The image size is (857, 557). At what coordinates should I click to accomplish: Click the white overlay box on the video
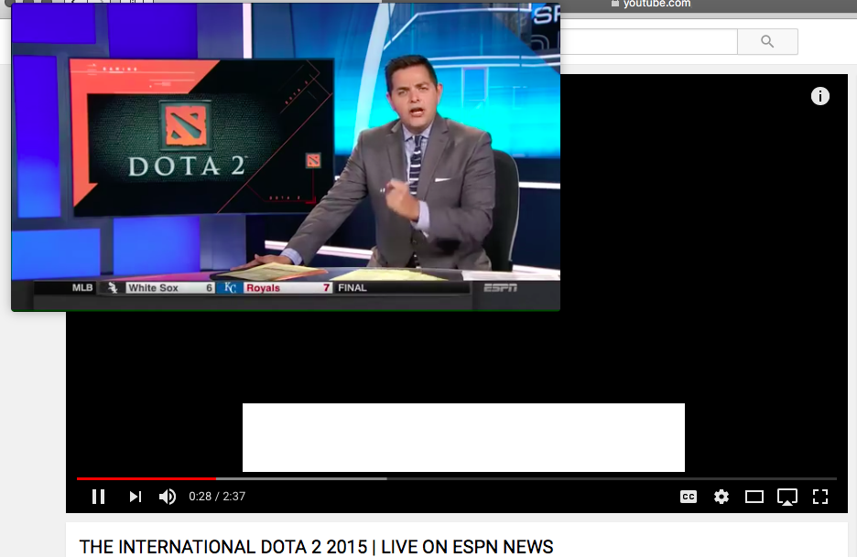tap(463, 437)
